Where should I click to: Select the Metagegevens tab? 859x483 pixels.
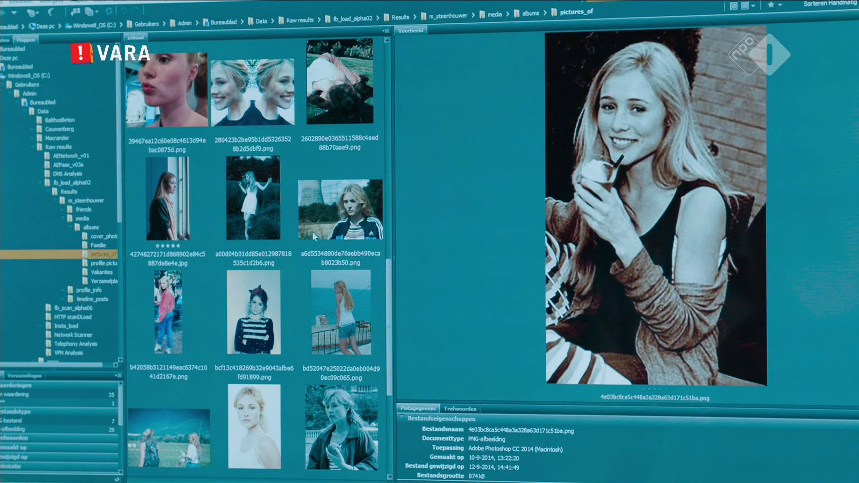click(417, 408)
